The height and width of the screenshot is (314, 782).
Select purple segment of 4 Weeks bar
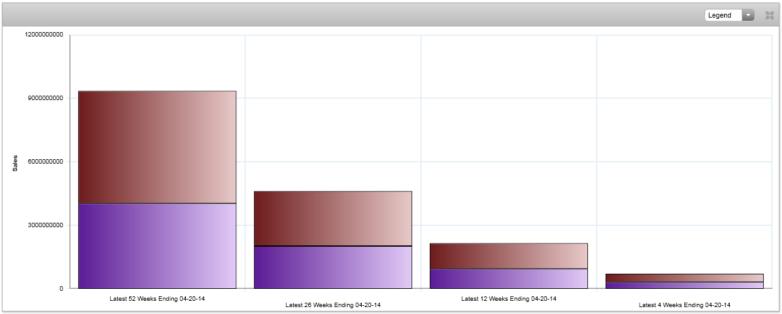(x=684, y=285)
